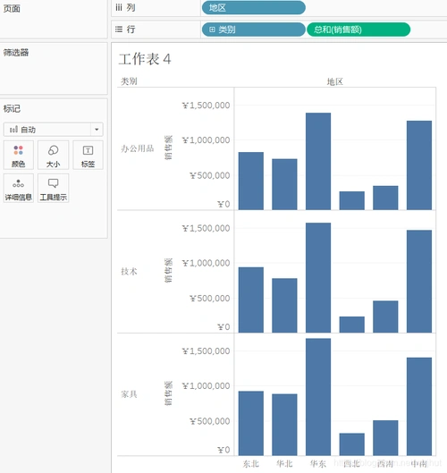Screen dimensions: 447x473
Task: Select the 技术 row header
Action: [129, 272]
